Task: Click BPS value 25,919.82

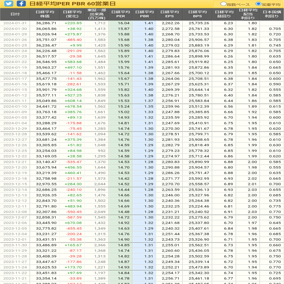Action: coord(199,62)
